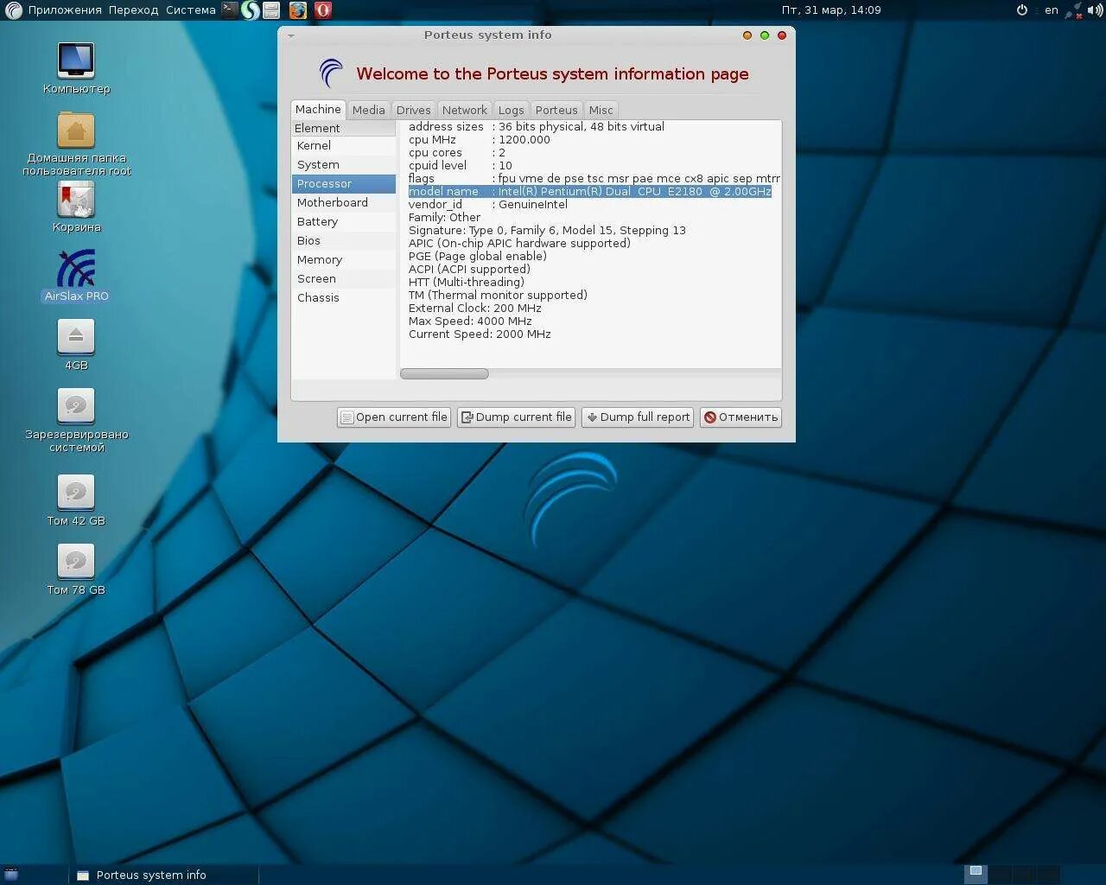Screen dimensions: 1106x885
Task: Click the 'HTT (Multi-threading)' line
Action: 467,282
